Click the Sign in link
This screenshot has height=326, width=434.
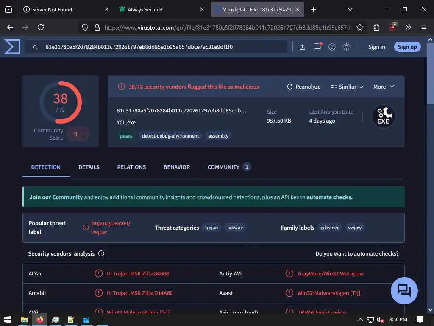point(376,47)
